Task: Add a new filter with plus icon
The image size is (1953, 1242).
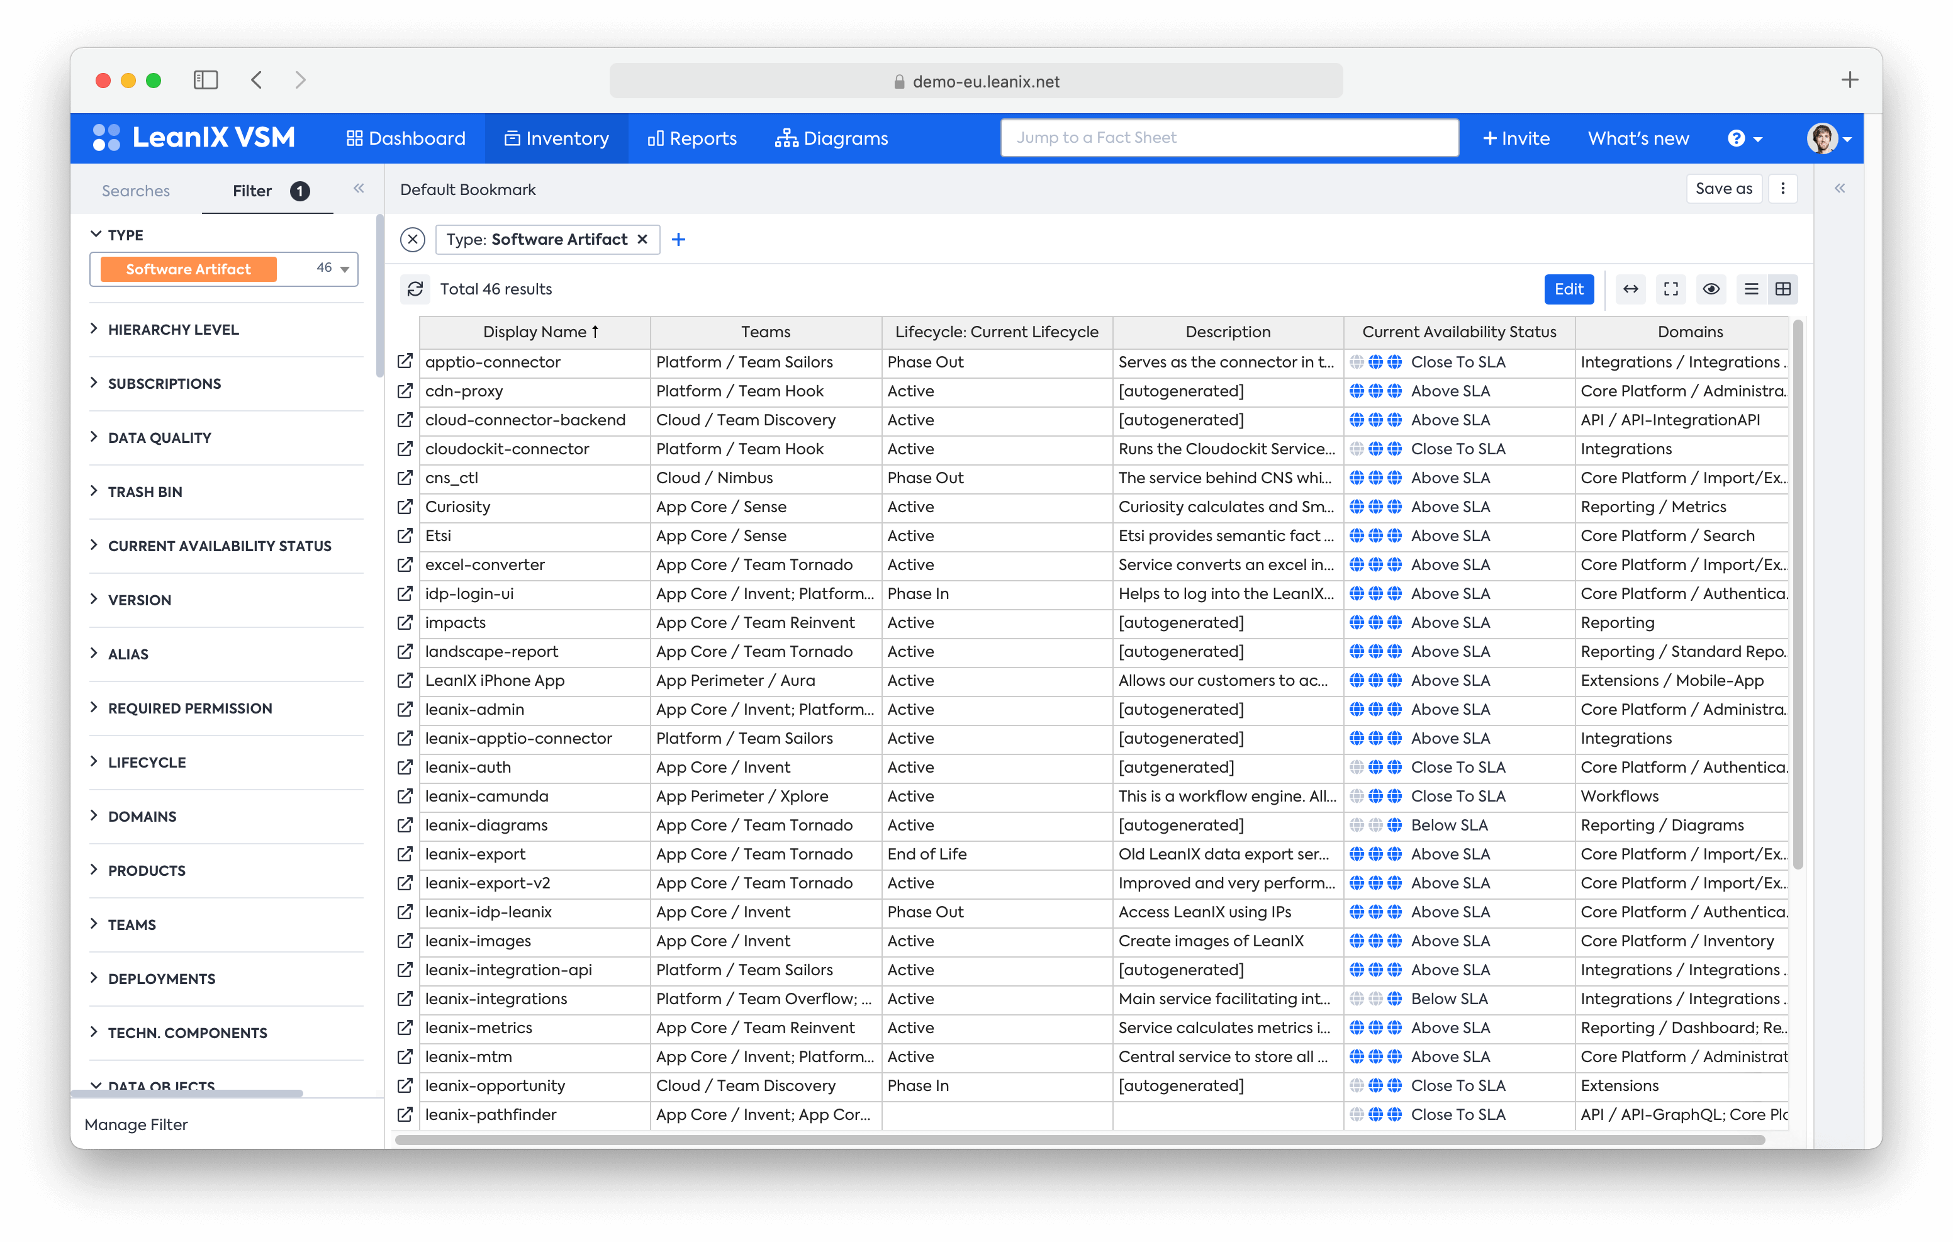Action: coord(679,239)
